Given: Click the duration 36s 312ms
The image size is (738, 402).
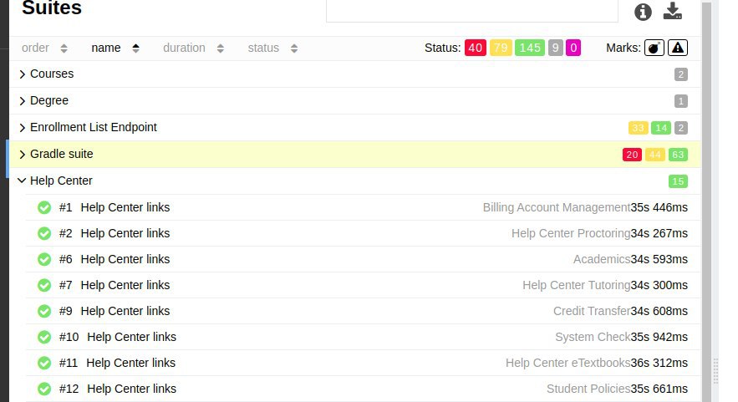Looking at the screenshot, I should (659, 363).
